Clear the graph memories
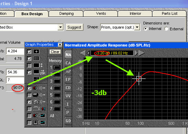Image resolution: width=188 pixels, height=134 pixels. (55, 52)
